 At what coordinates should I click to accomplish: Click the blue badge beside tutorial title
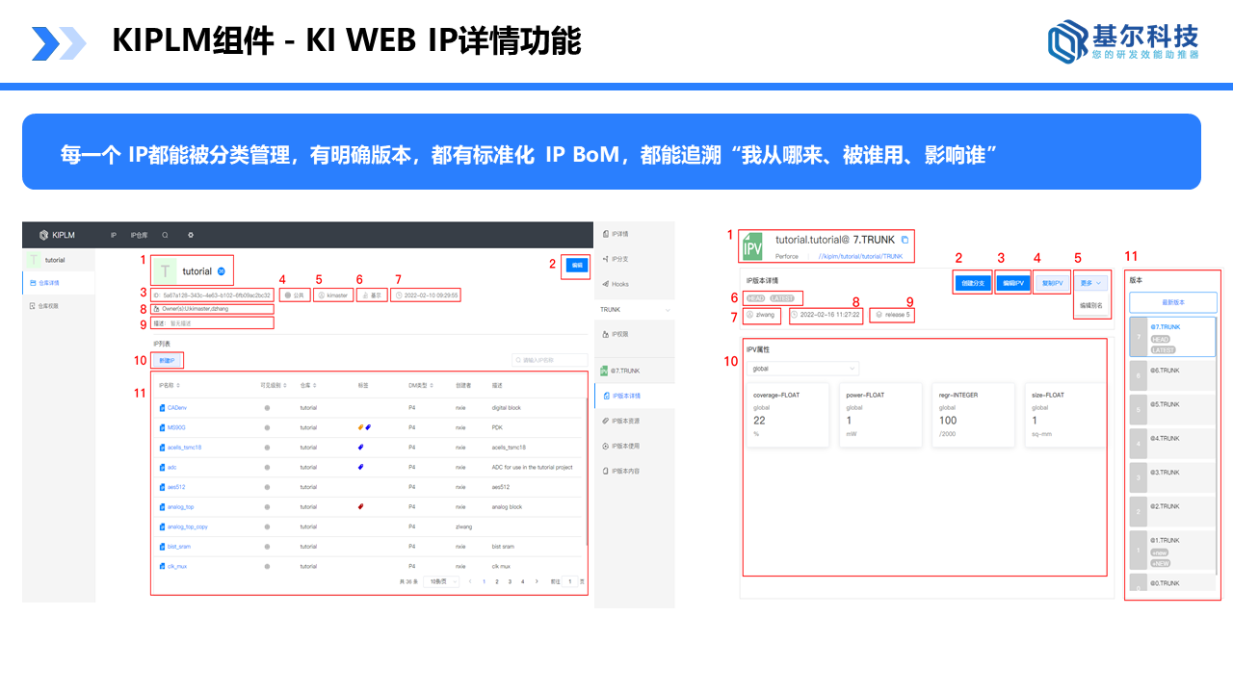point(221,271)
